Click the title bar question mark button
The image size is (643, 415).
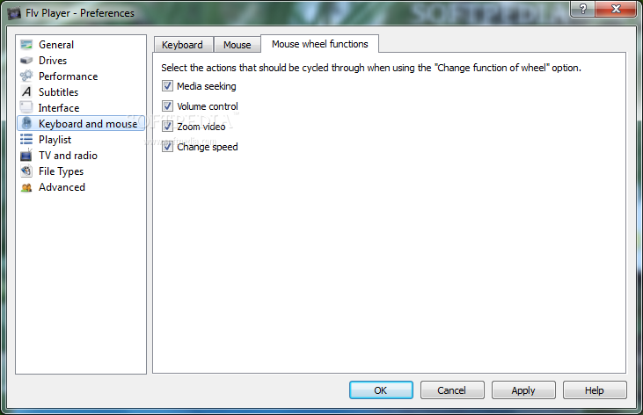coord(582,9)
